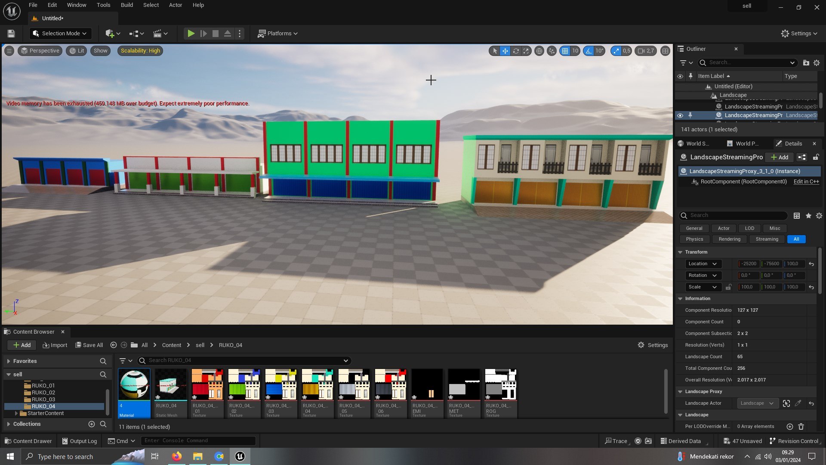The width and height of the screenshot is (826, 465).
Task: Open the Cinematics clapperboard icon
Action: [160, 34]
